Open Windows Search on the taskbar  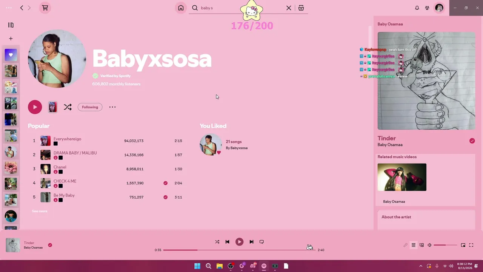click(x=208, y=266)
